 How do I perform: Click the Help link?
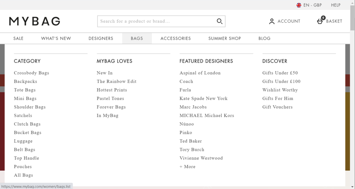pyautogui.click(x=336, y=5)
